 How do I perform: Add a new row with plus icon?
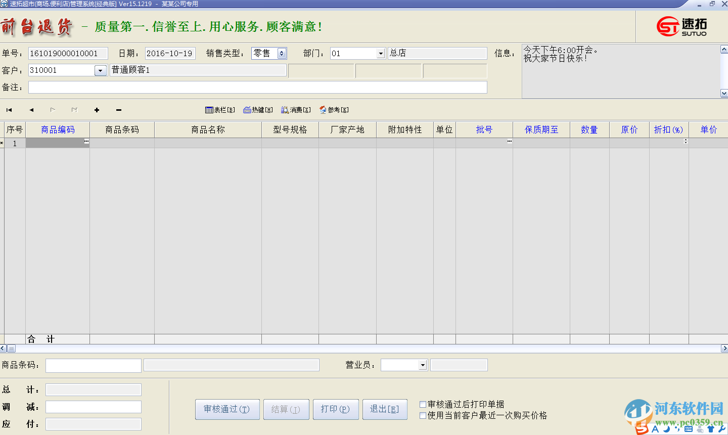pyautogui.click(x=97, y=110)
